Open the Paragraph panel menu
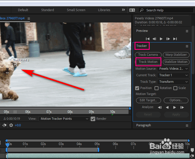 click(187, 126)
